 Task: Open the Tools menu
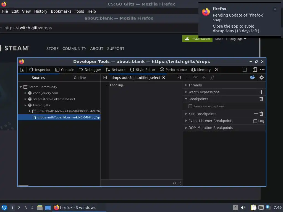(x=79, y=11)
